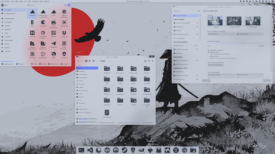Viewport: 275px width, 154px height.
Task: Toggle hidden files eye icon in Dolphin
Action: (x=149, y=61)
